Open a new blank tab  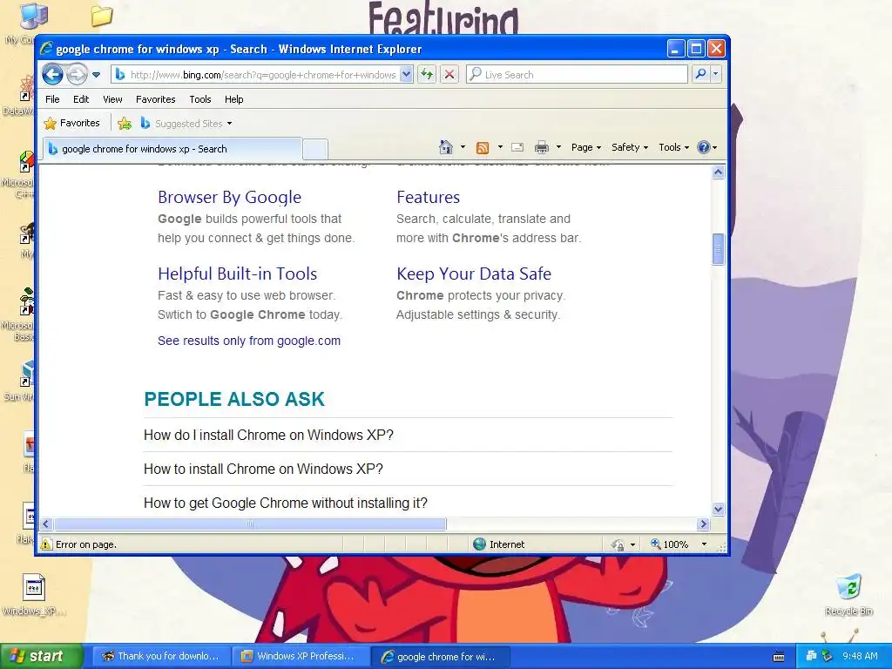(314, 149)
